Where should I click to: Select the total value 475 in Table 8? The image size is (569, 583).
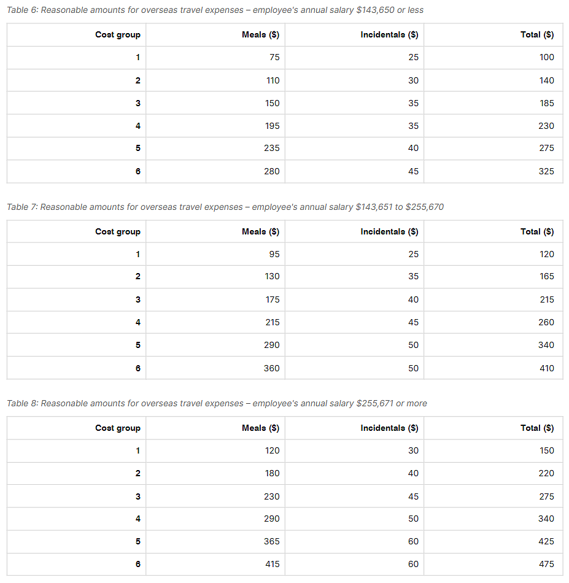(x=546, y=564)
